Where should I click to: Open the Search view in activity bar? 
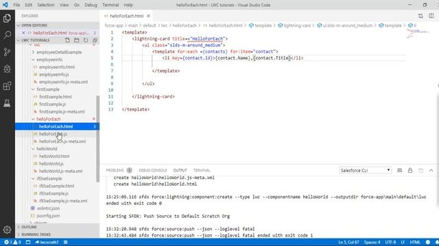point(8,35)
